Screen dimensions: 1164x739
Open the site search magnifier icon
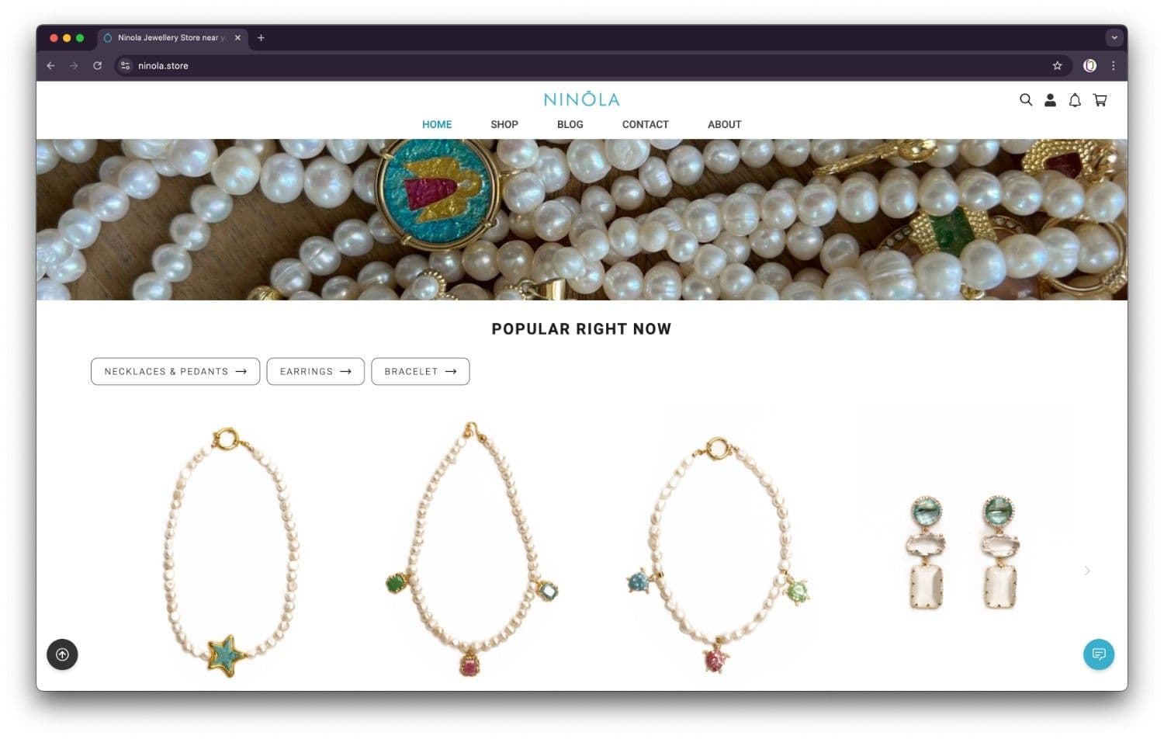[1026, 100]
